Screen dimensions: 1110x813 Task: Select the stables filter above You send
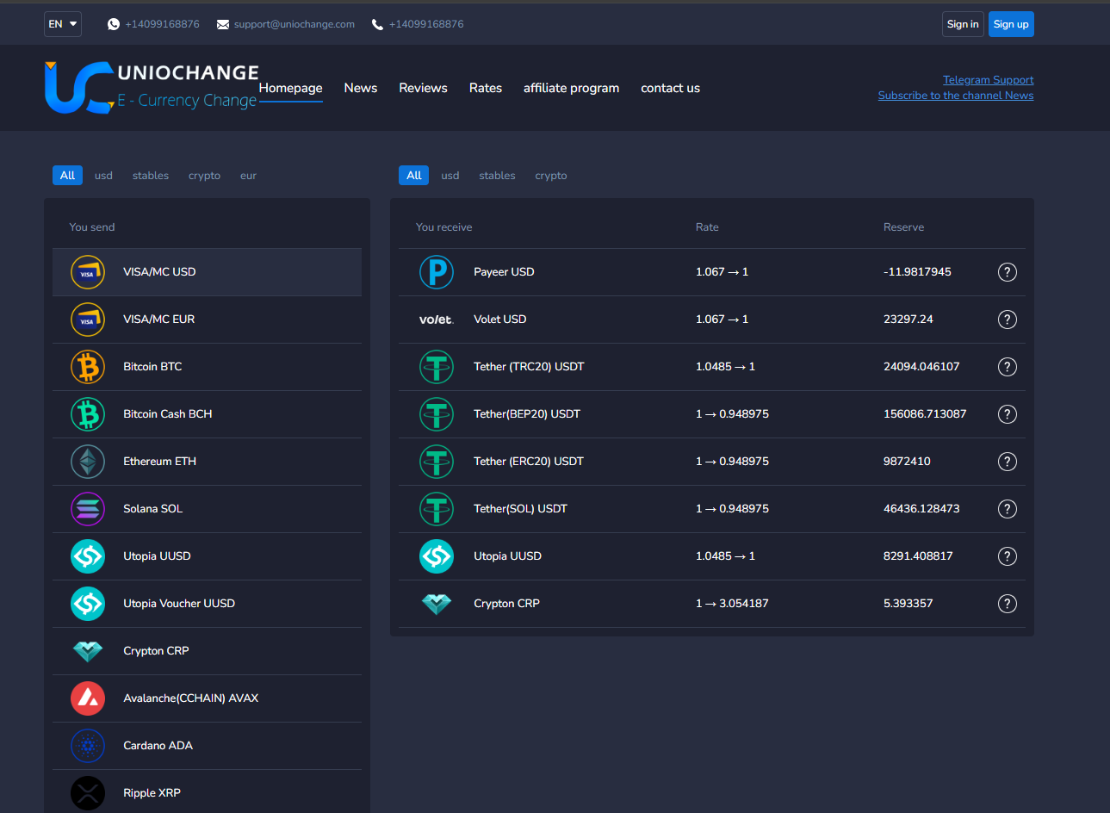point(151,176)
